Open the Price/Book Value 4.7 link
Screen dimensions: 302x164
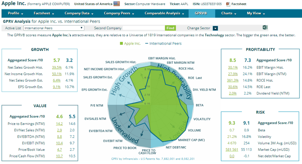tap(59, 150)
